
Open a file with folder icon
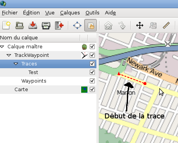point(20,25)
